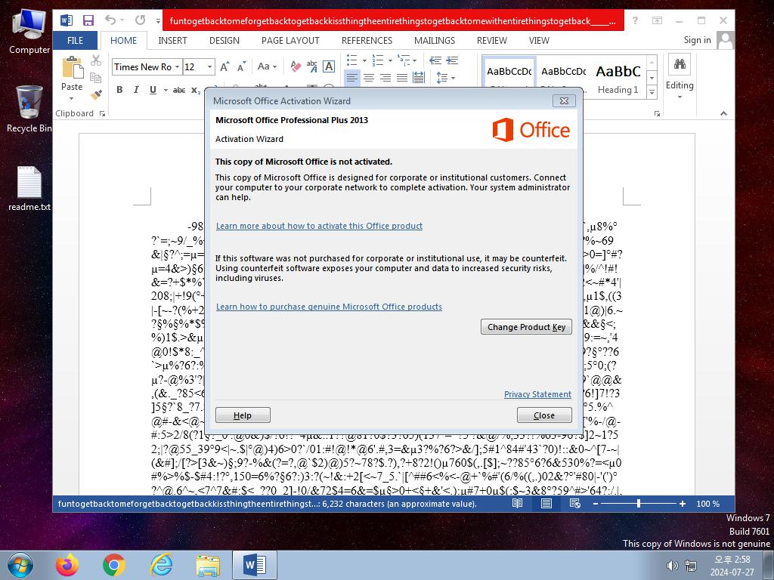The width and height of the screenshot is (774, 580).
Task: Click the Repeat action icon in Quick Access
Action: tap(140, 20)
